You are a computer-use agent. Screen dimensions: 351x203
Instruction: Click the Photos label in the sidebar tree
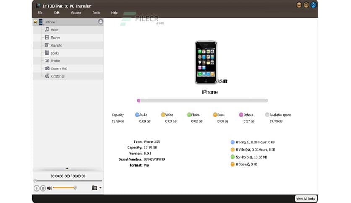click(55, 61)
